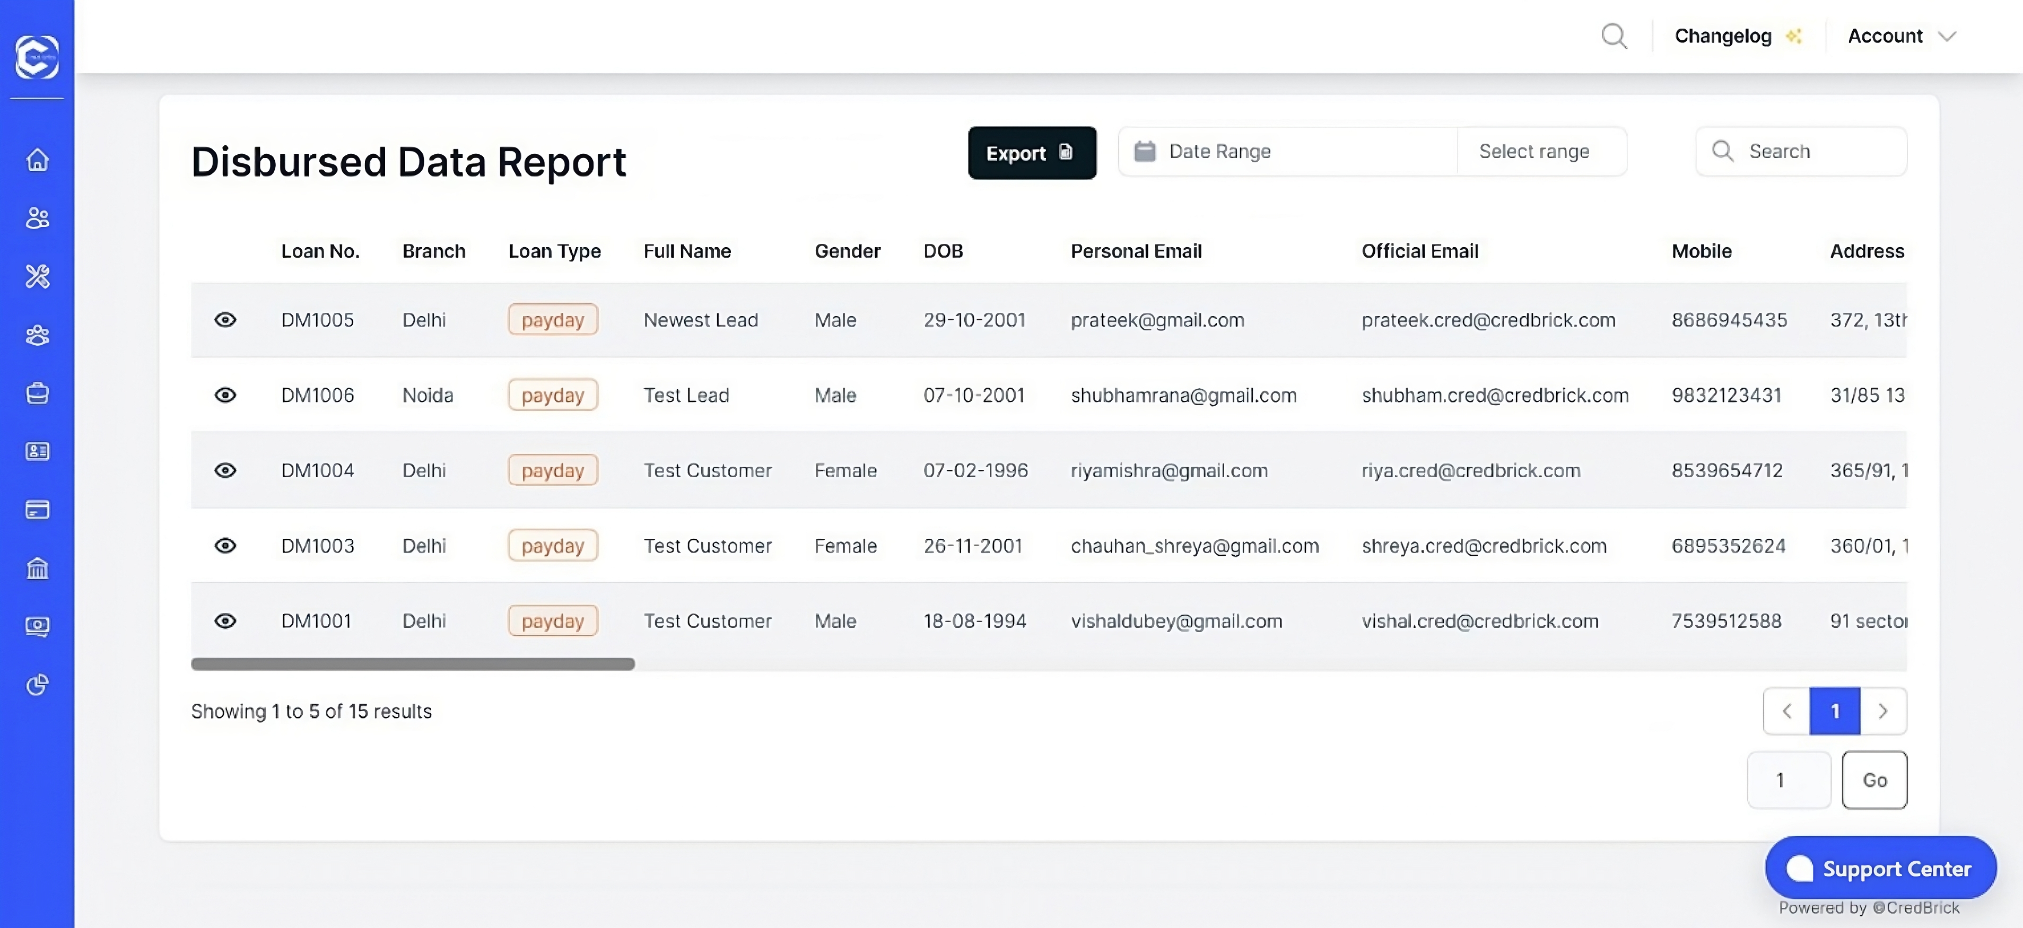Toggle the eye icon for loan DM1006

pyautogui.click(x=225, y=395)
